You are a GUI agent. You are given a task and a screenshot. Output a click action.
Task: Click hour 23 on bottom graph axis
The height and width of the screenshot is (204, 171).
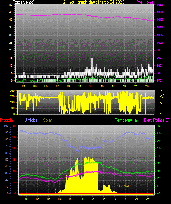pyautogui.click(x=148, y=199)
